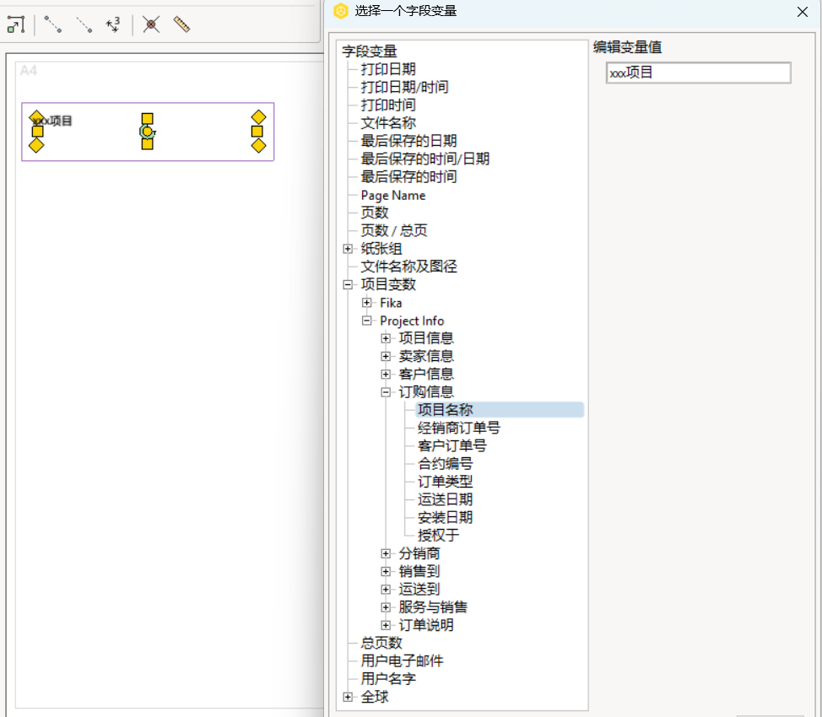This screenshot has width=822, height=717.
Task: Expand the 销售到 node
Action: 386,571
